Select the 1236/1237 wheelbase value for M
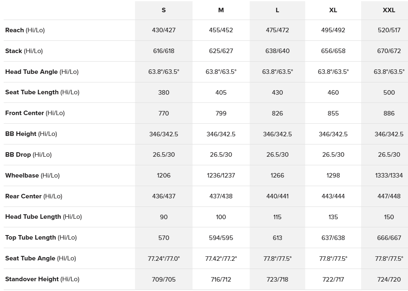 pos(221,175)
